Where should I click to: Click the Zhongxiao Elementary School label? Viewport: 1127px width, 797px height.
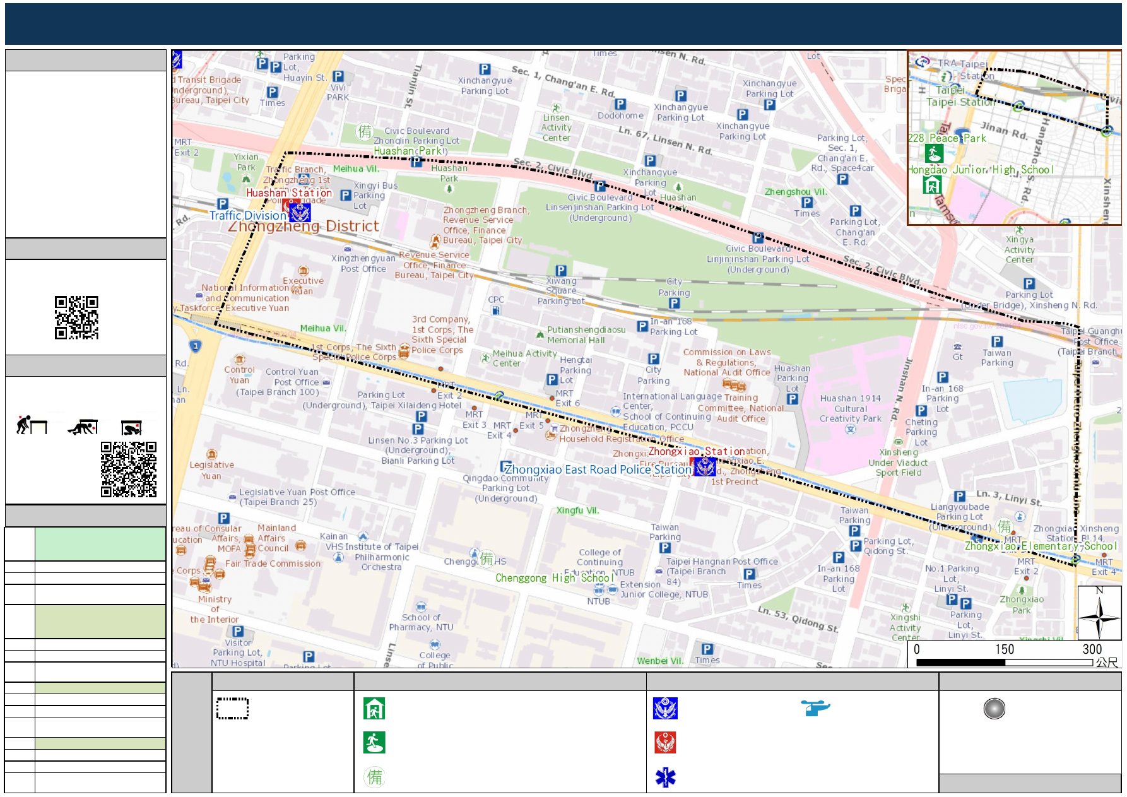(1041, 546)
